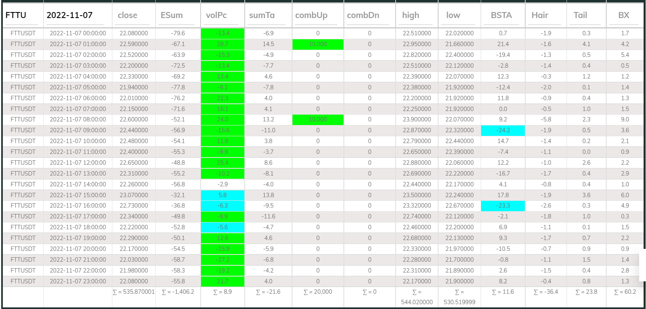This screenshot has width=646, height=309.
Task: Select the 2022-11-07 01:00:00 timestamp cell
Action: click(78, 44)
